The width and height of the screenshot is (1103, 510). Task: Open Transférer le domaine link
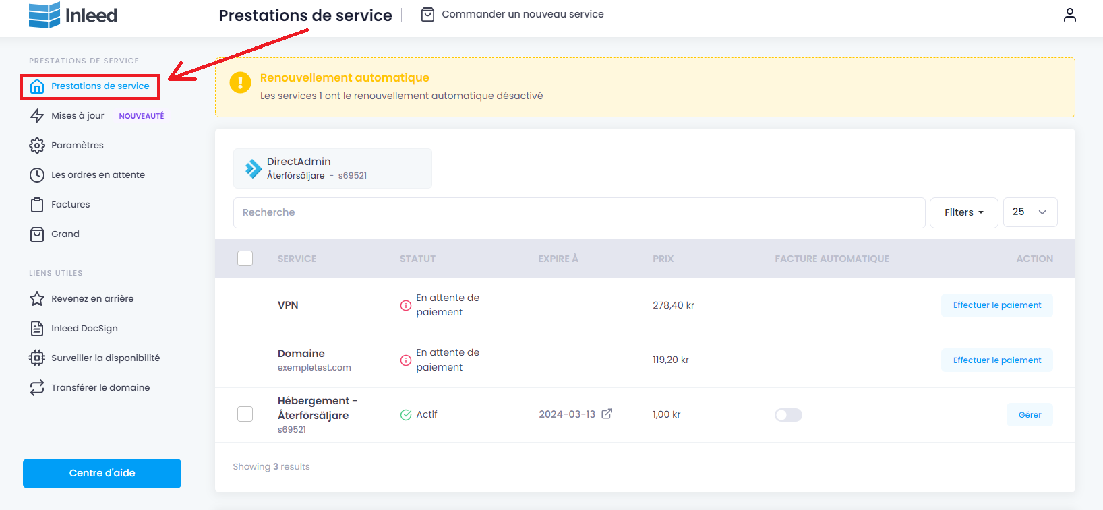click(x=100, y=388)
